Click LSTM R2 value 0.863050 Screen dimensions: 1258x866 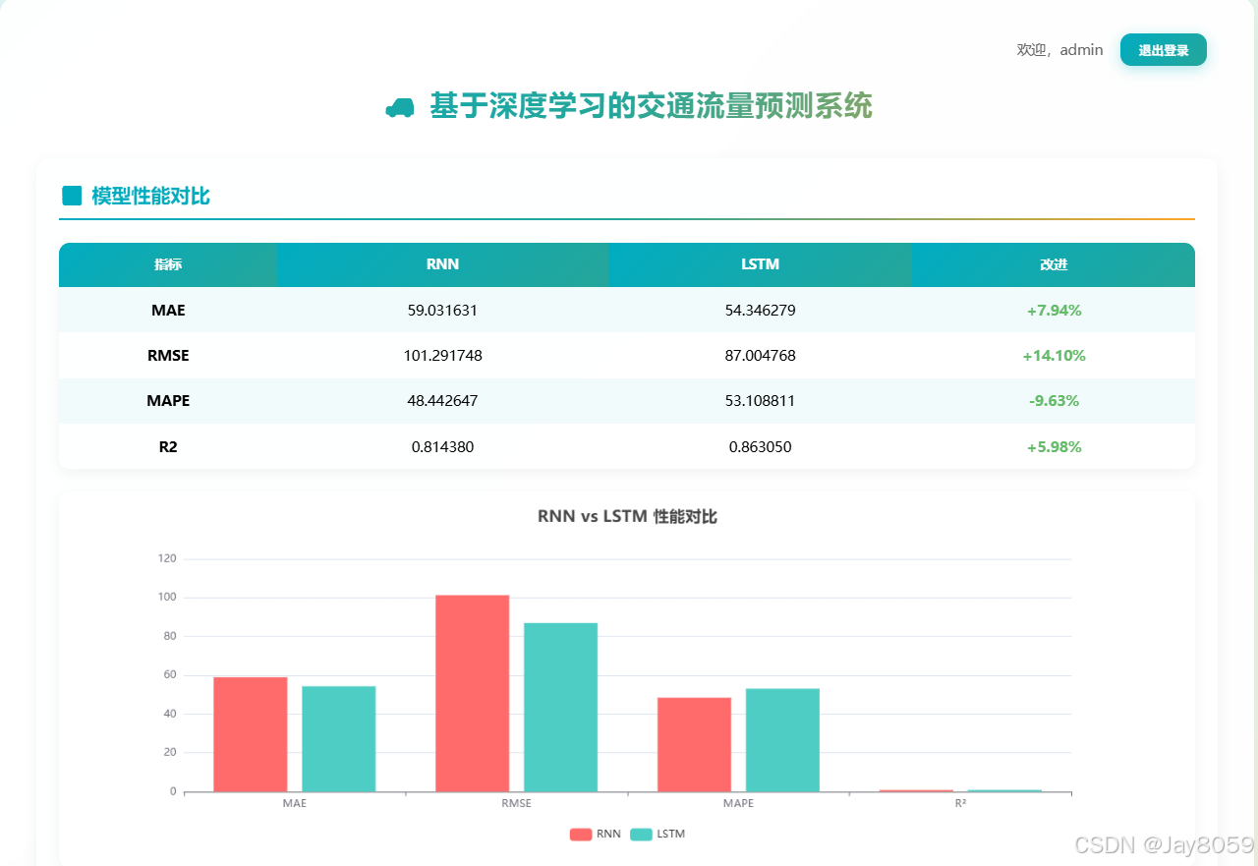pyautogui.click(x=760, y=446)
